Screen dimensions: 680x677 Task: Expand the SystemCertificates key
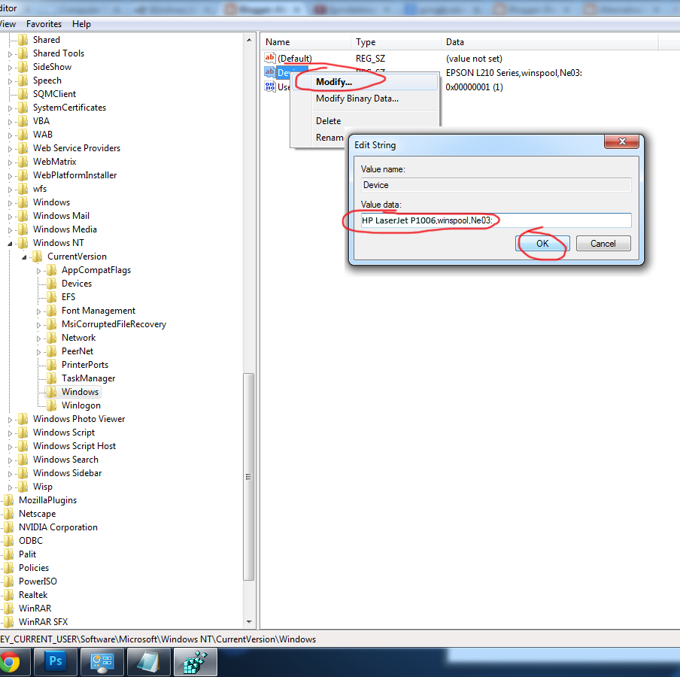tap(10, 108)
